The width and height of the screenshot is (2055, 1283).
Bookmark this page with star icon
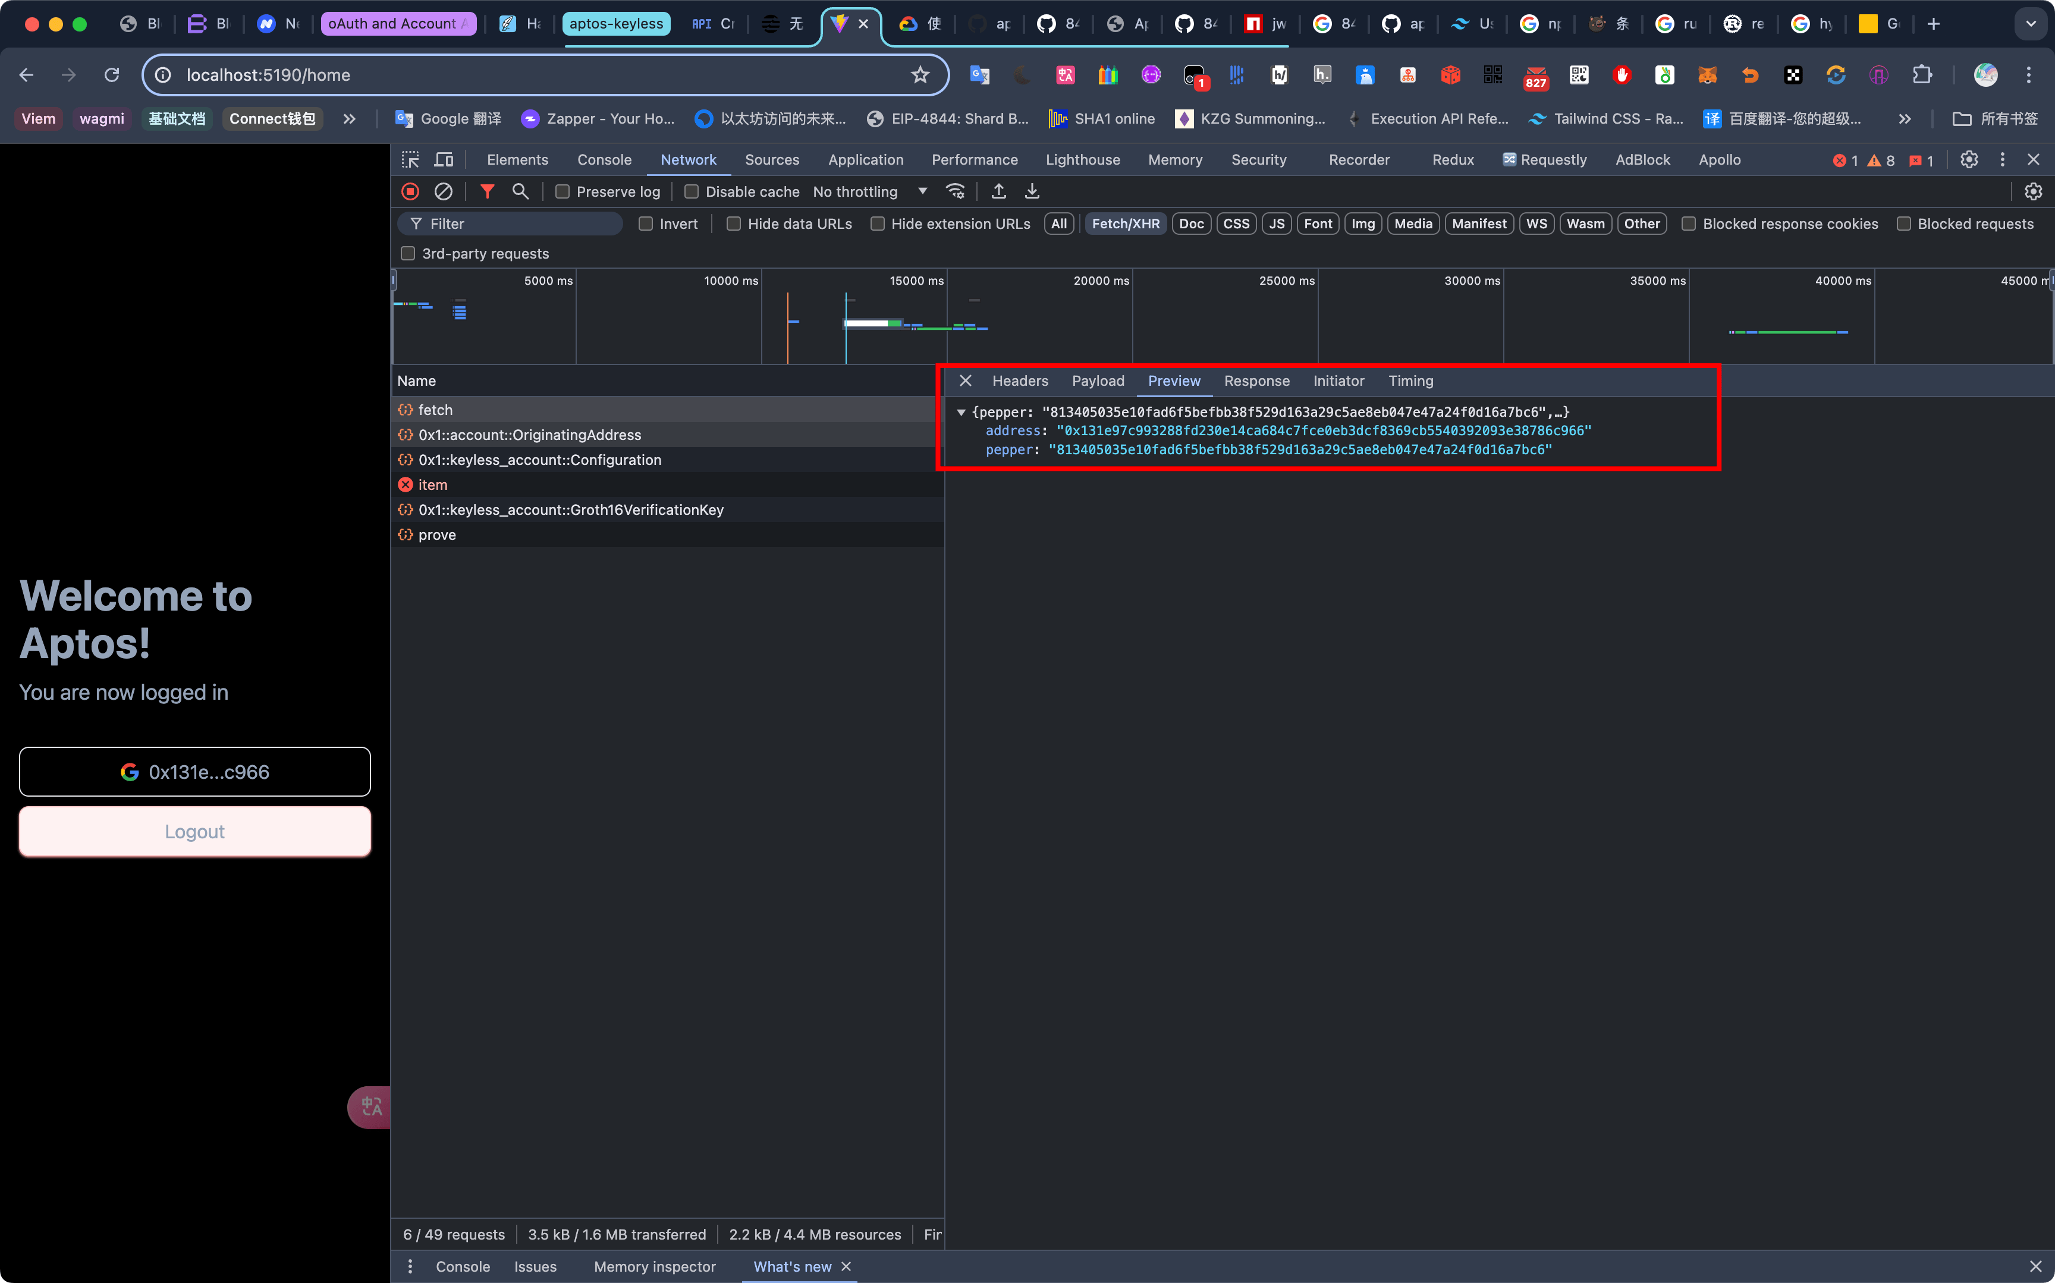click(x=920, y=75)
